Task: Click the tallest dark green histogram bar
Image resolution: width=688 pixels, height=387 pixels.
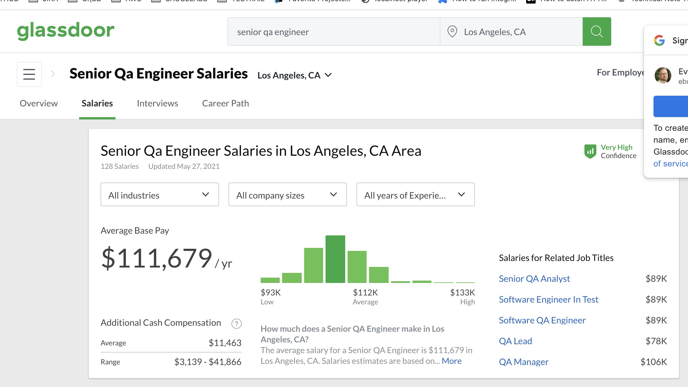Action: pos(335,259)
